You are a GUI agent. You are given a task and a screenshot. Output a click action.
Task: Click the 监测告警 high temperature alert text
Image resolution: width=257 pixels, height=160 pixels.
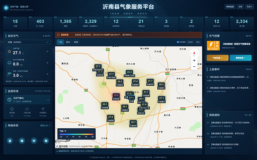pos(104,35)
